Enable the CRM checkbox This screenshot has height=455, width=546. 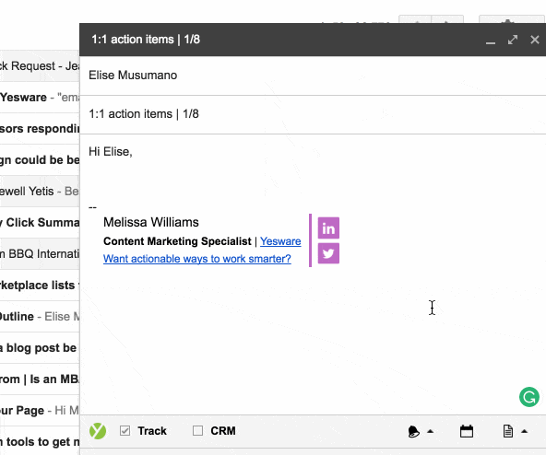tap(197, 431)
